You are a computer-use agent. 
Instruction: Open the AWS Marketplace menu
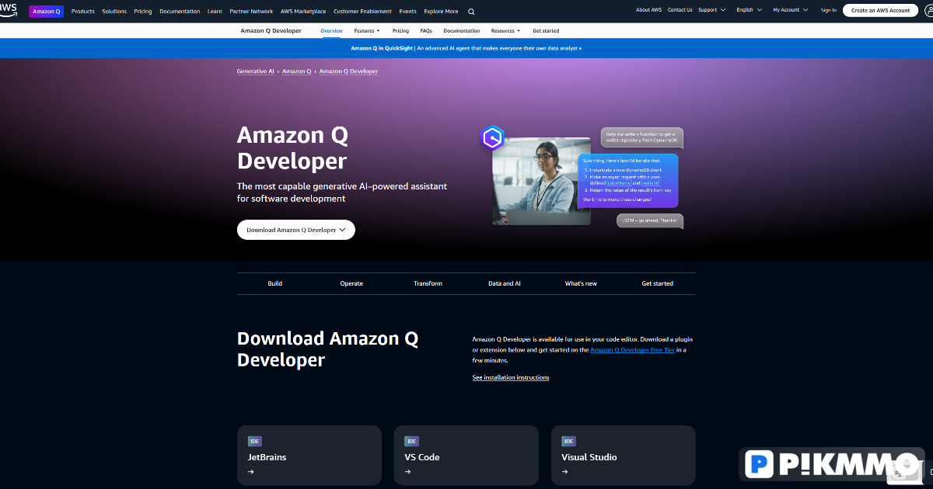coord(303,12)
